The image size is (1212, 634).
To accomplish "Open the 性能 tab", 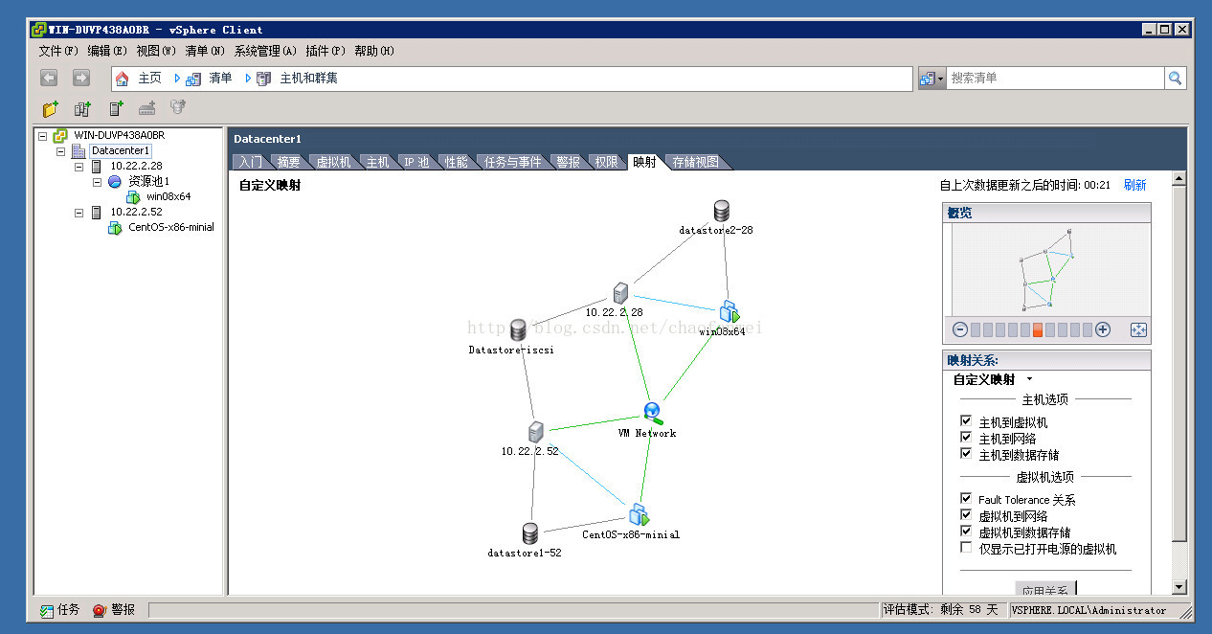I will click(457, 162).
